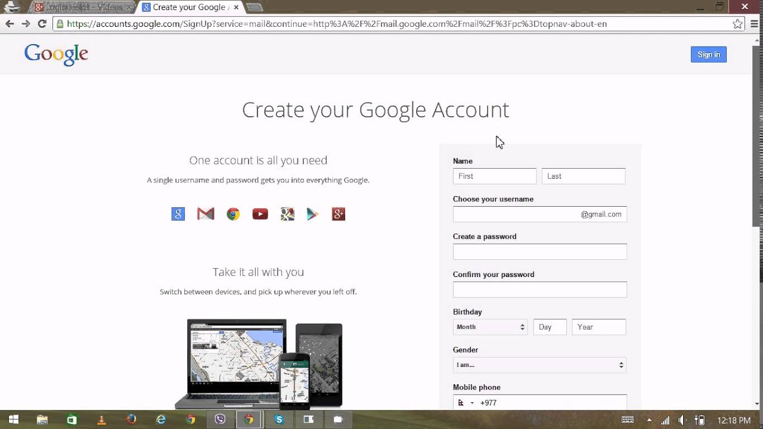The height and width of the screenshot is (429, 763).
Task: Click the blue Google Search product icon
Action: point(178,214)
